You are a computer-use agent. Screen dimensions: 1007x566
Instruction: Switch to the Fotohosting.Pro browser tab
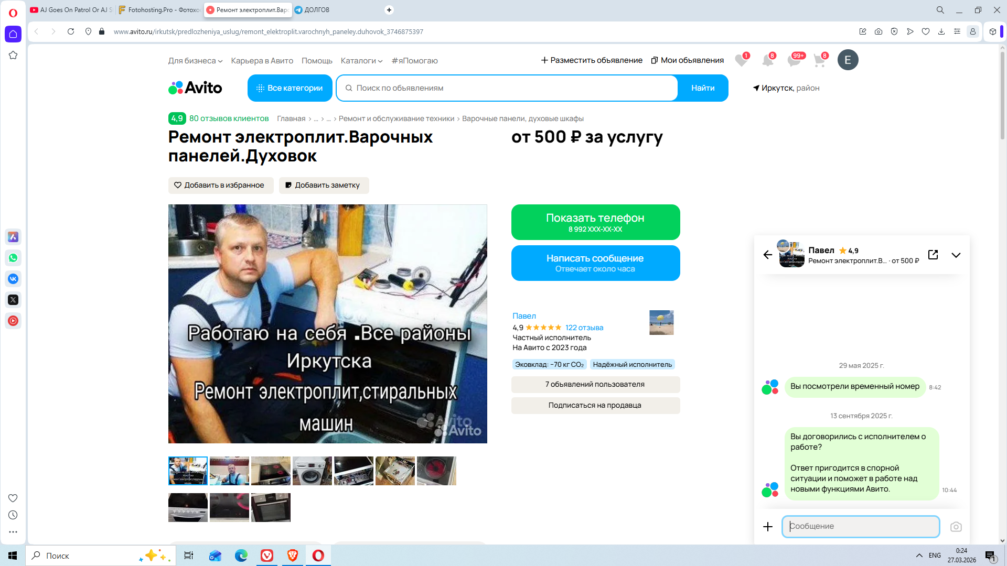coord(159,10)
